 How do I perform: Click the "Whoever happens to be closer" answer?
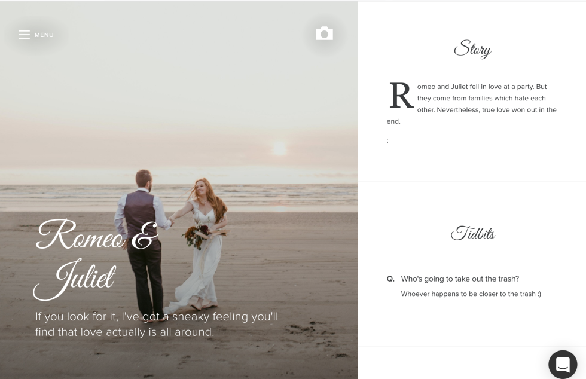(471, 294)
